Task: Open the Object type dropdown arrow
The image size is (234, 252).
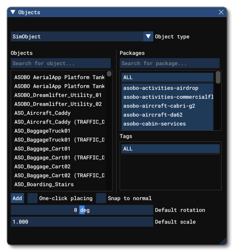Action: coord(148,36)
